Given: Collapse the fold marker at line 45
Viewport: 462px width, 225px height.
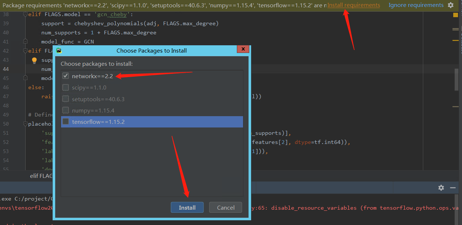Looking at the screenshot, I should (25, 78).
